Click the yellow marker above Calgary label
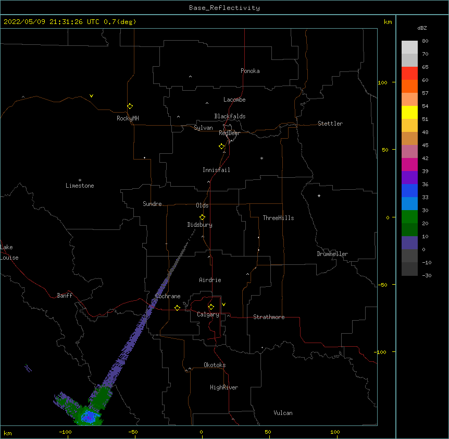 point(211,307)
